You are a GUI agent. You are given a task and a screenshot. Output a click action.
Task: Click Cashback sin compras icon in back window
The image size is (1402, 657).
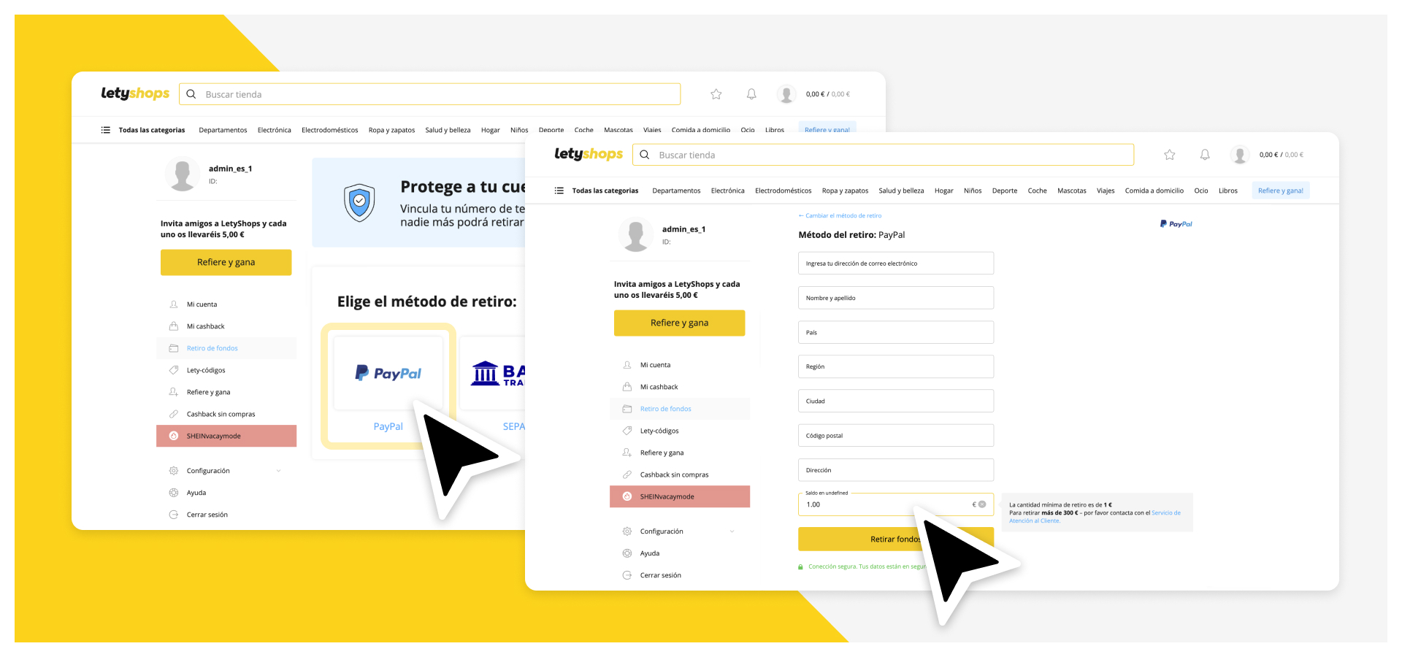(x=173, y=414)
